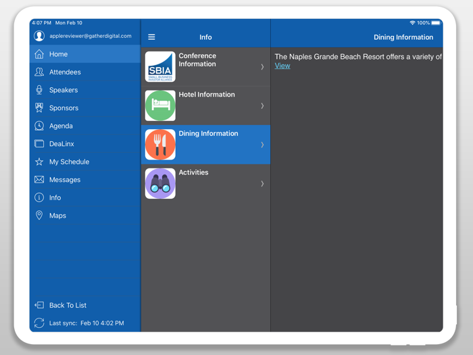Click the Info circle icon in the sidebar
473x355 pixels.
[x=39, y=197]
